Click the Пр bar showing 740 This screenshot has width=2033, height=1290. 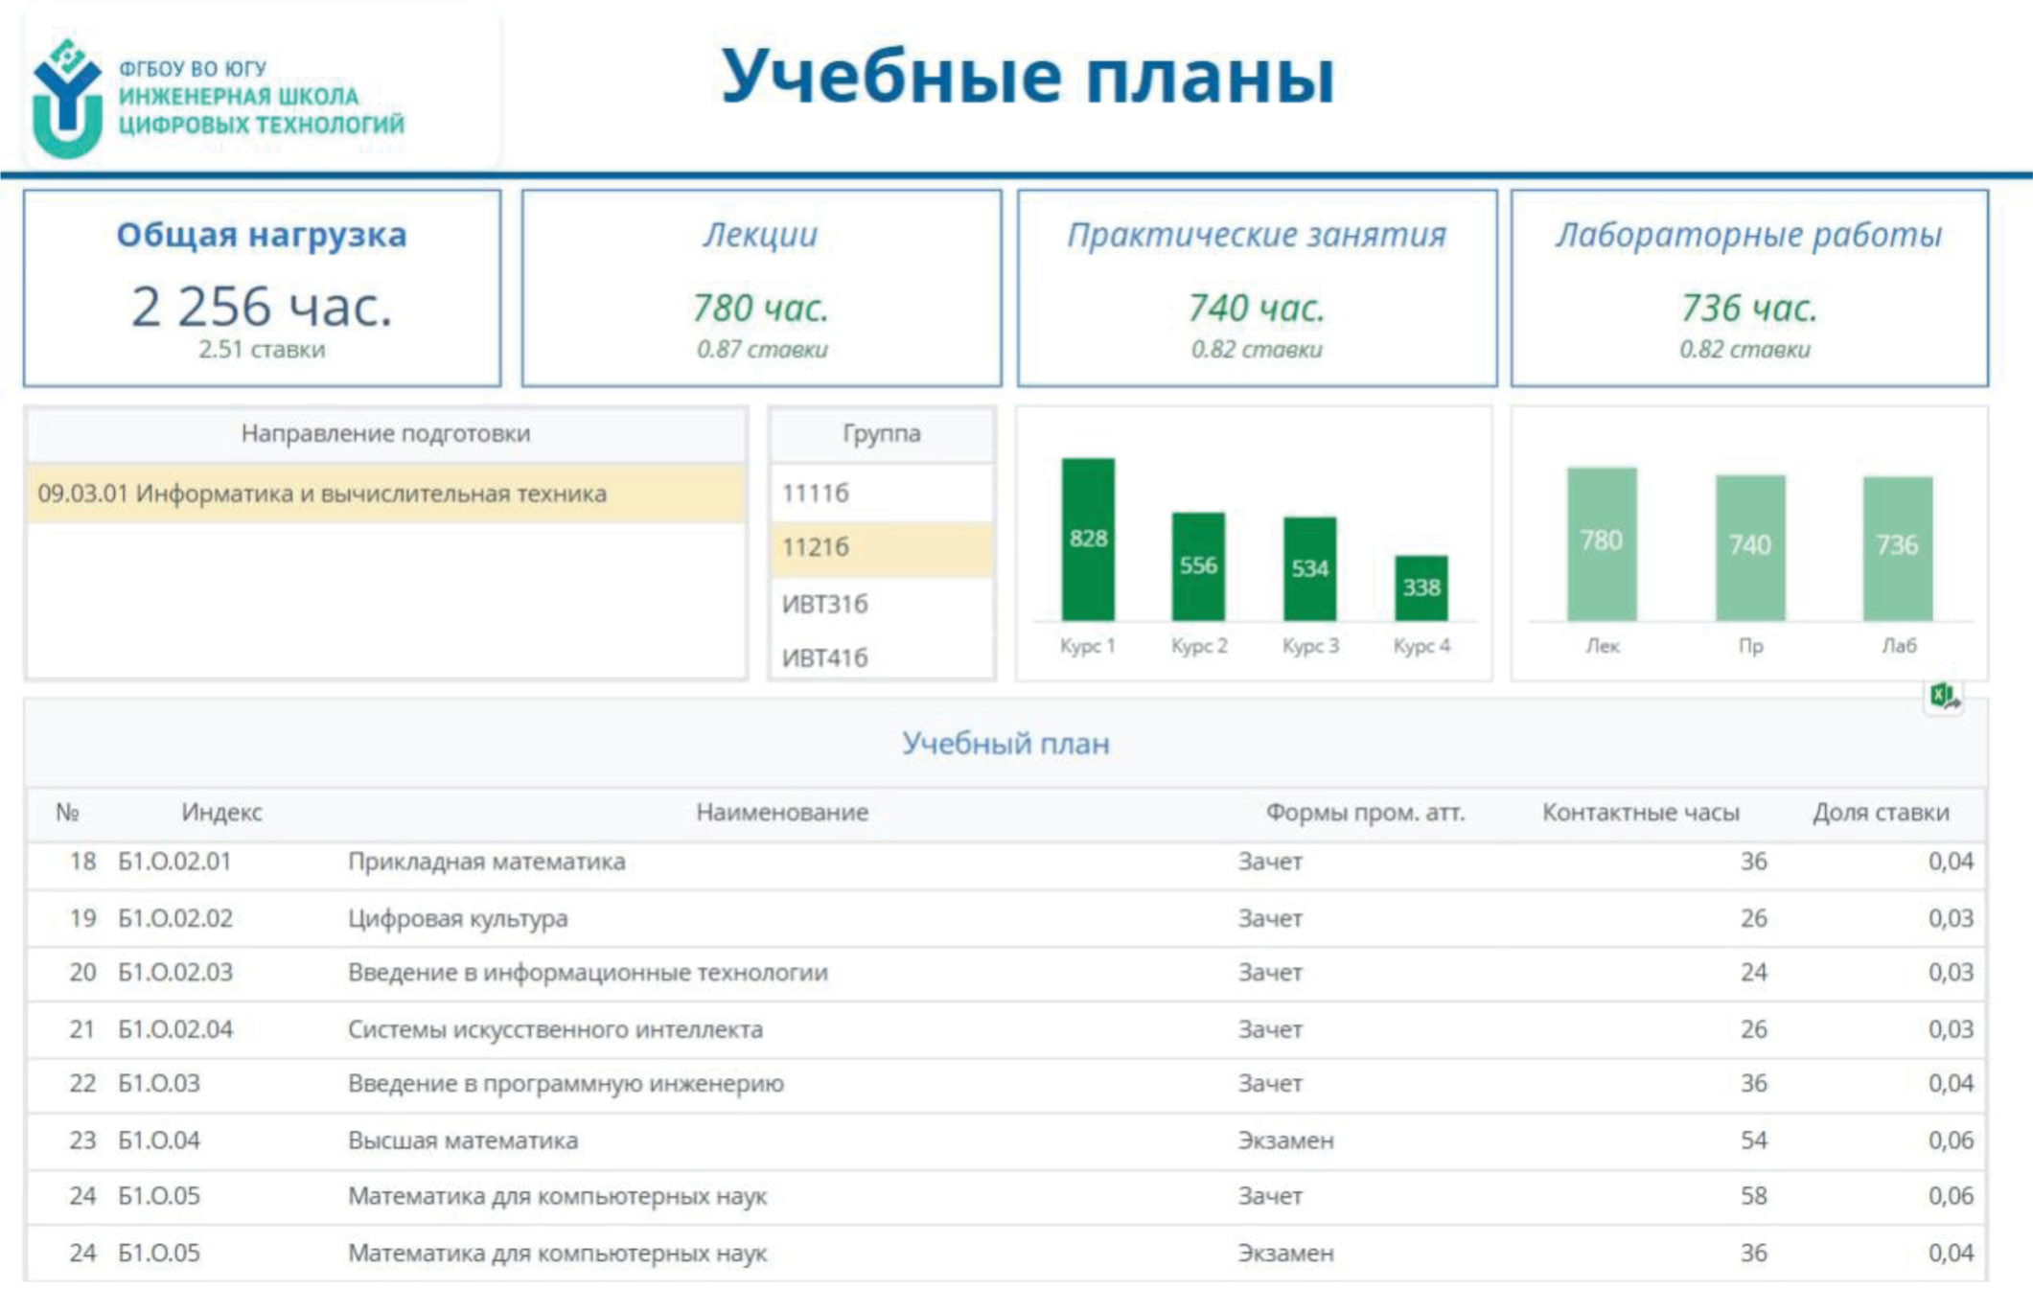point(1750,547)
